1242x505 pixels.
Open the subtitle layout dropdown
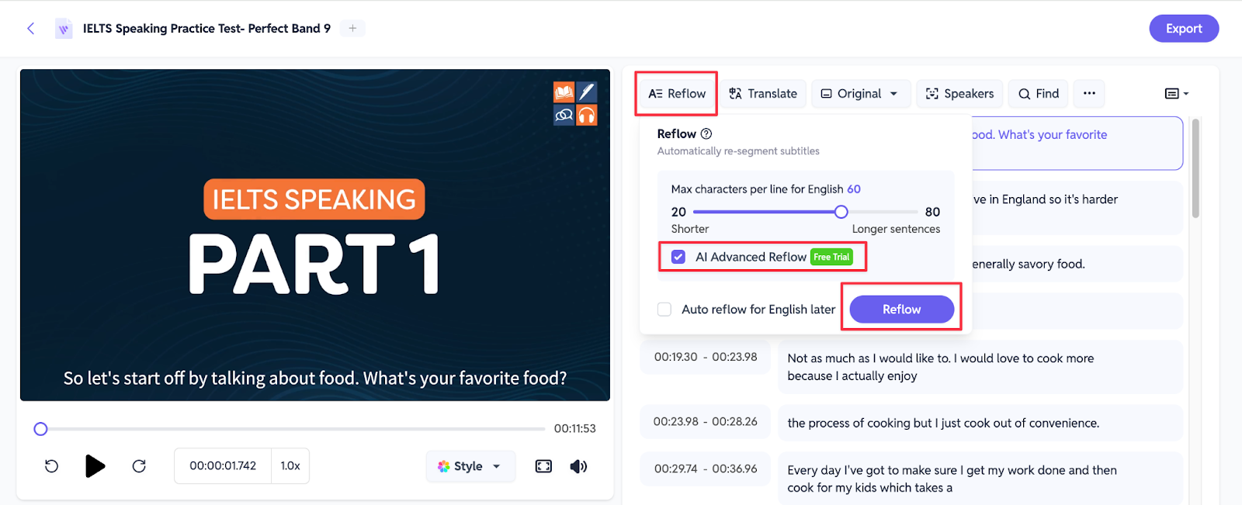pyautogui.click(x=1177, y=94)
